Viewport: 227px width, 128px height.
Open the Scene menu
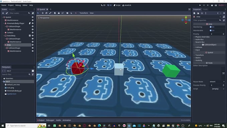pyautogui.click(x=4, y=5)
